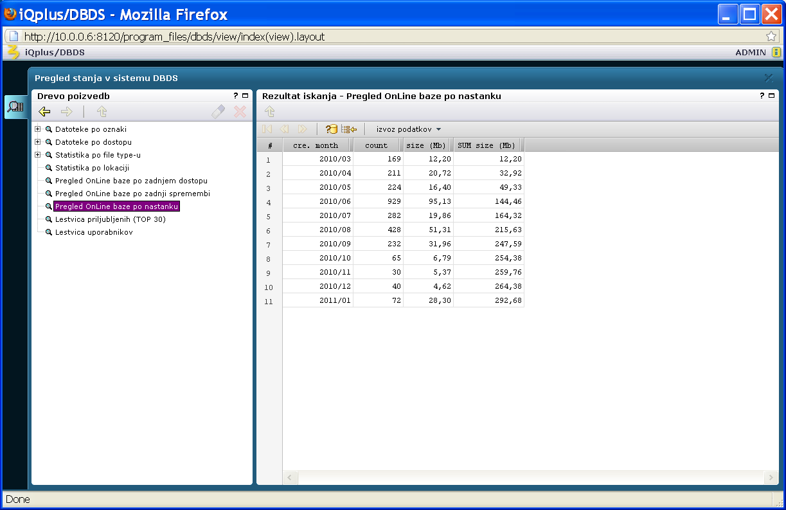Go to previous results page
This screenshot has width=786, height=510.
pyautogui.click(x=285, y=129)
